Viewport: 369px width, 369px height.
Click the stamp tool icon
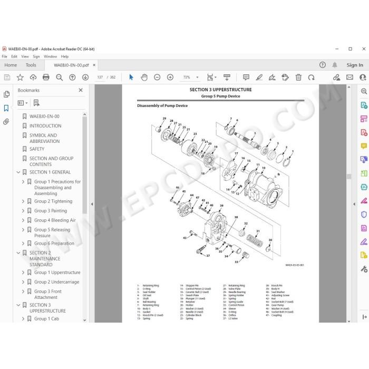(285, 77)
